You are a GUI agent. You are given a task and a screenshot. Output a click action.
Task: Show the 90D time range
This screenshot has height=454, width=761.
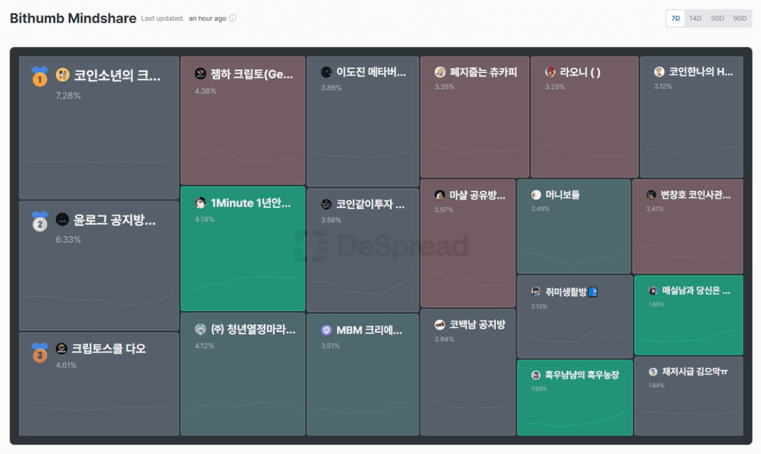click(740, 18)
